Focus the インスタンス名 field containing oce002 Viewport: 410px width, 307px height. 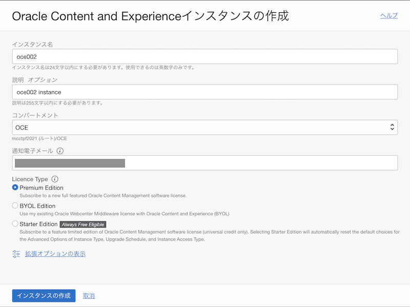click(205, 56)
